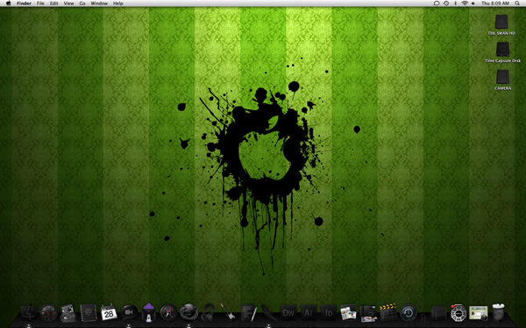Screen dimensions: 526x328
Task: Open the headphones icon in Dock
Action: coord(208,312)
